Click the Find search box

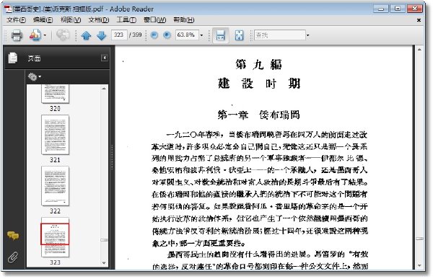pos(280,35)
